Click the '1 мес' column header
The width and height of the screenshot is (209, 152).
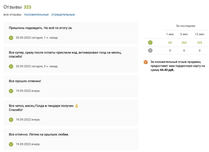click(x=170, y=34)
